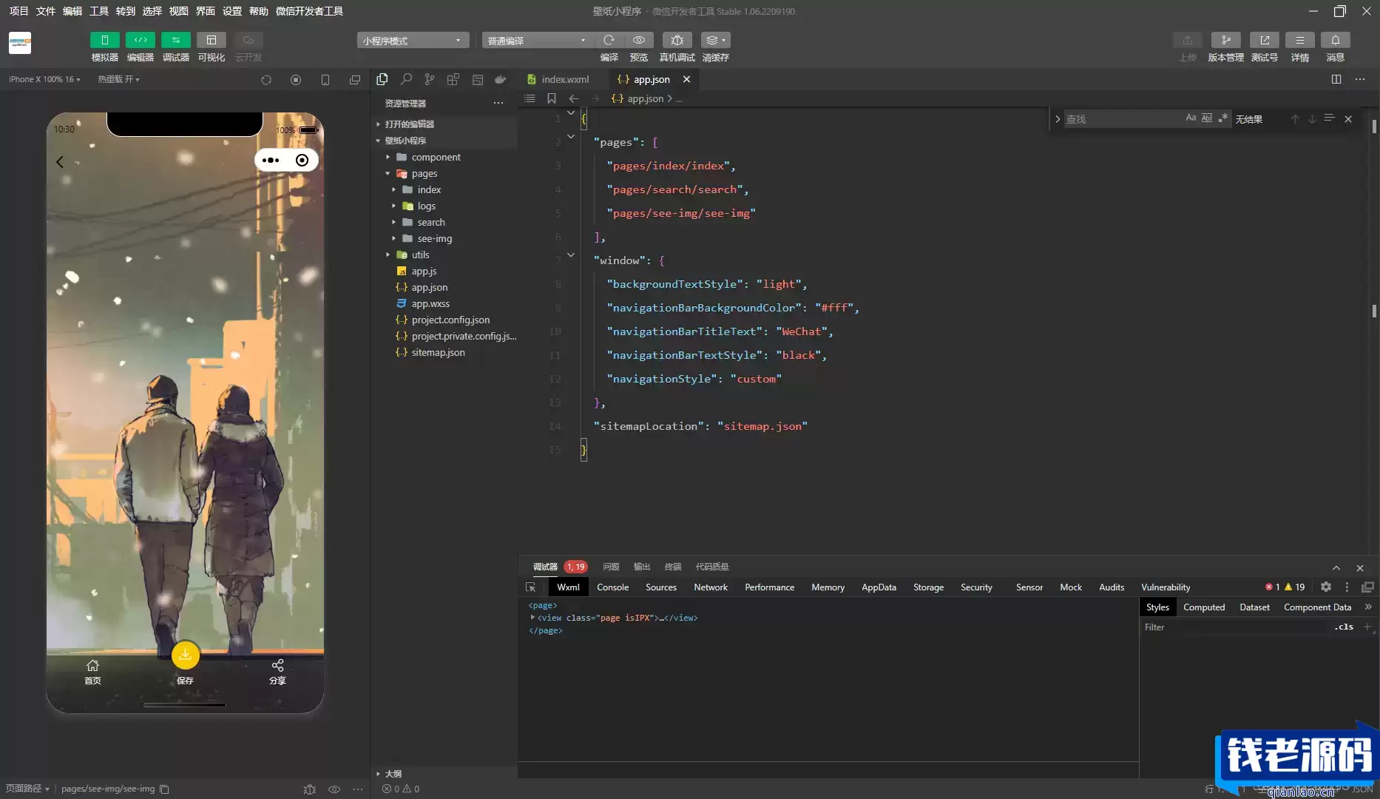Close the find widget
The height and width of the screenshot is (799, 1380).
[1348, 118]
